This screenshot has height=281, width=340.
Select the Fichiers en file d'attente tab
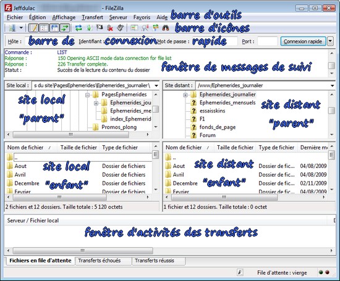pyautogui.click(x=40, y=261)
